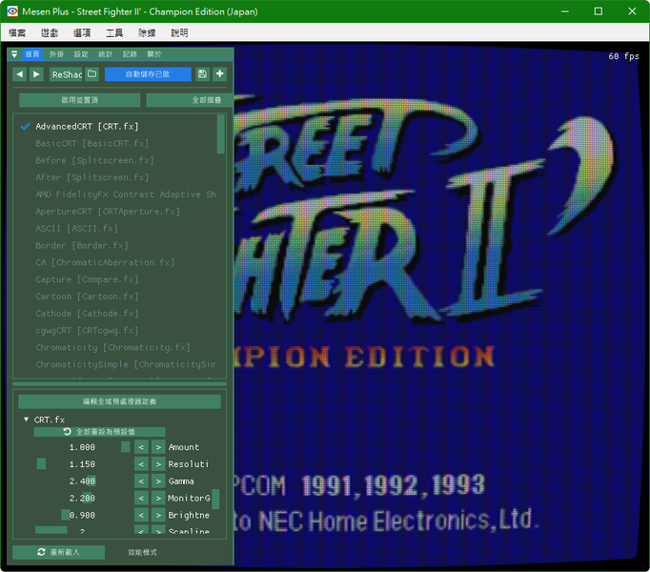This screenshot has width=650, height=572.
Task: Click the 啟用並置頂 button
Action: (x=80, y=100)
